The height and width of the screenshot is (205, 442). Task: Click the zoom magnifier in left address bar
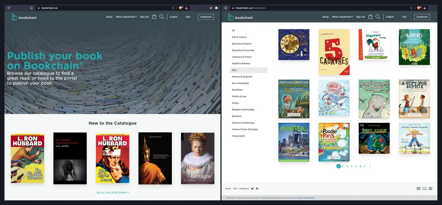(x=173, y=8)
